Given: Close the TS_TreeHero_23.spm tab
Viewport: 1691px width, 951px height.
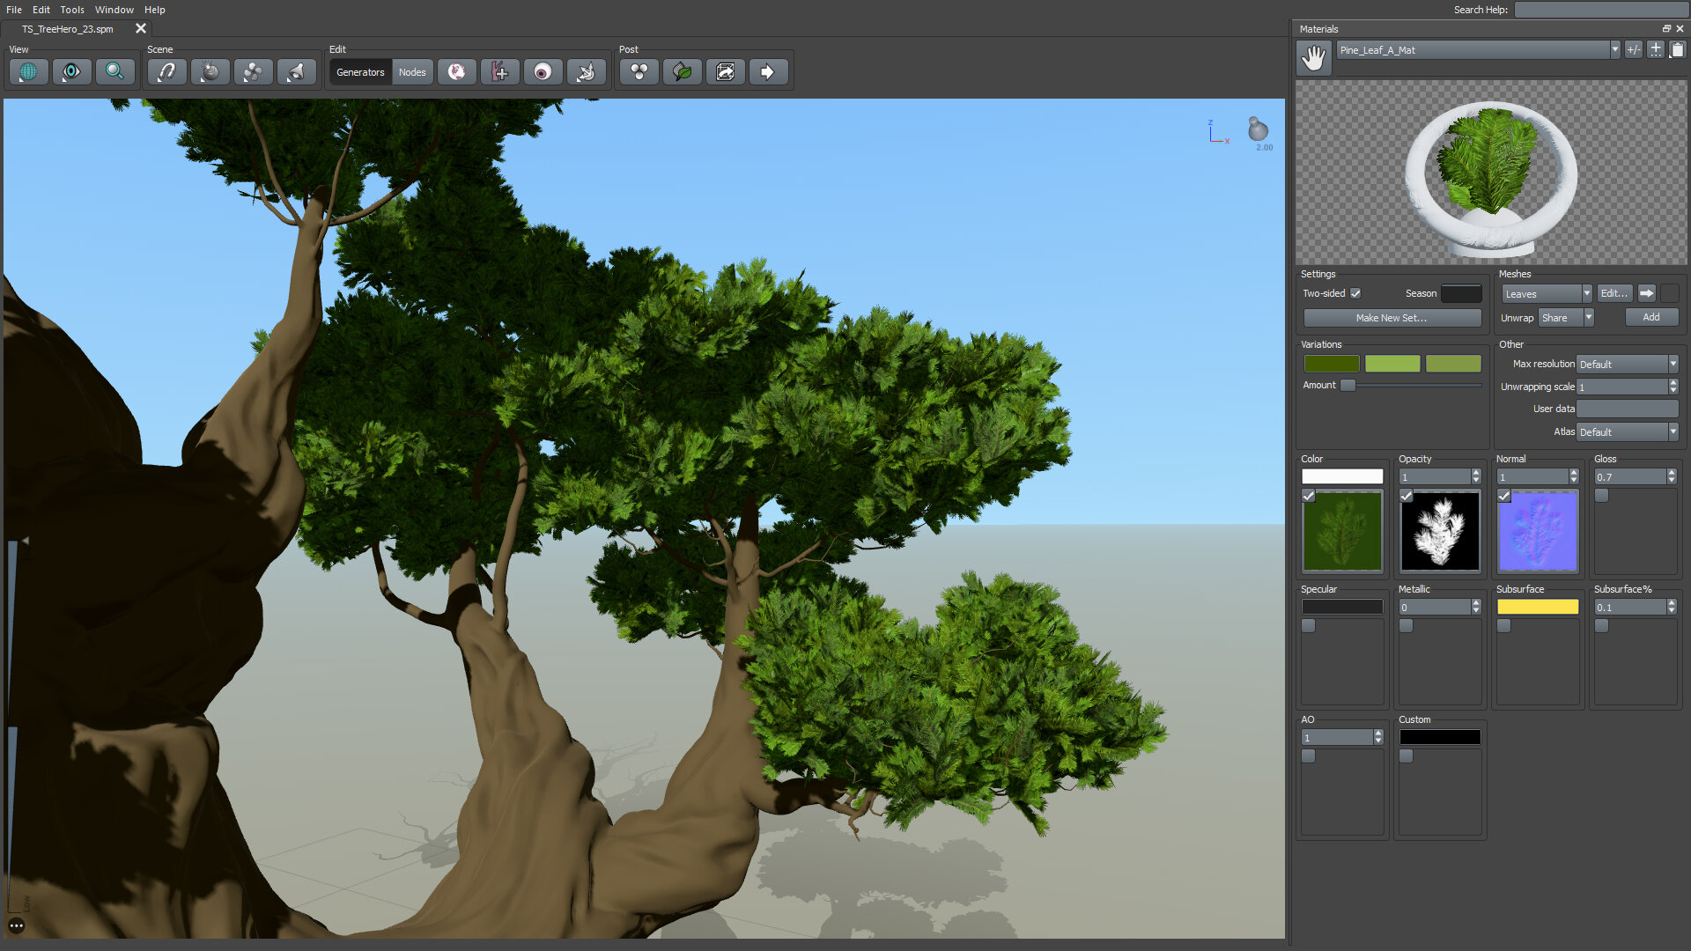Looking at the screenshot, I should pos(141,29).
